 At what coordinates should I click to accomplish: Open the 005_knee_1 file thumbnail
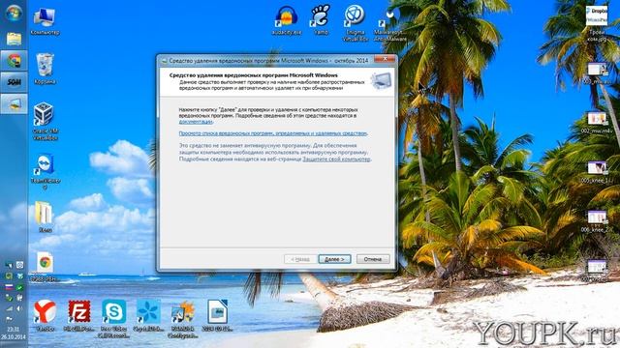click(597, 172)
